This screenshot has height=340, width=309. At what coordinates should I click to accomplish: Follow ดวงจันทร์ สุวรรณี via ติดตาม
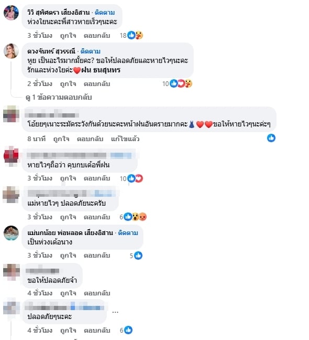point(91,51)
